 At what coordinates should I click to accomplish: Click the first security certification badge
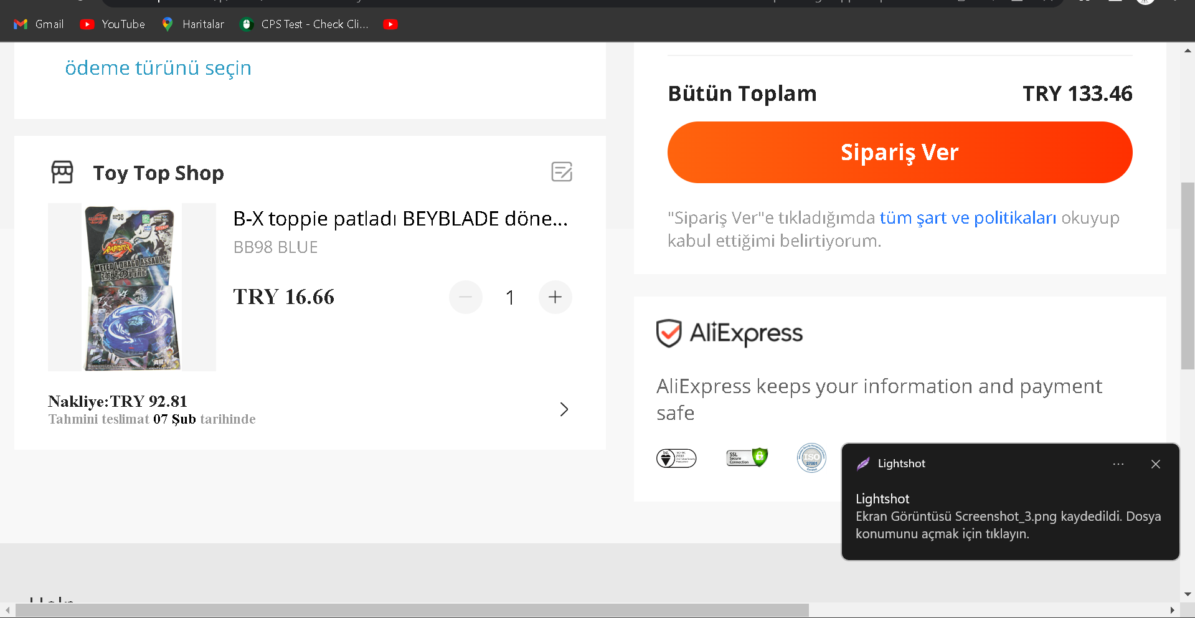click(x=676, y=458)
